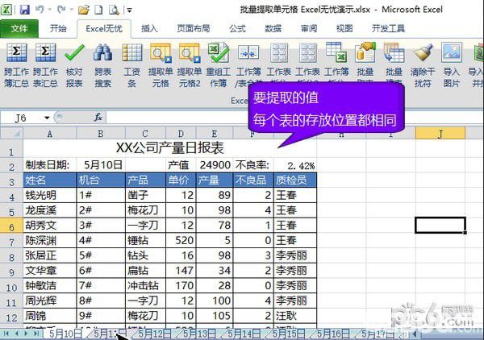Click the New blank document icon
The image size is (484, 340).
98,10
